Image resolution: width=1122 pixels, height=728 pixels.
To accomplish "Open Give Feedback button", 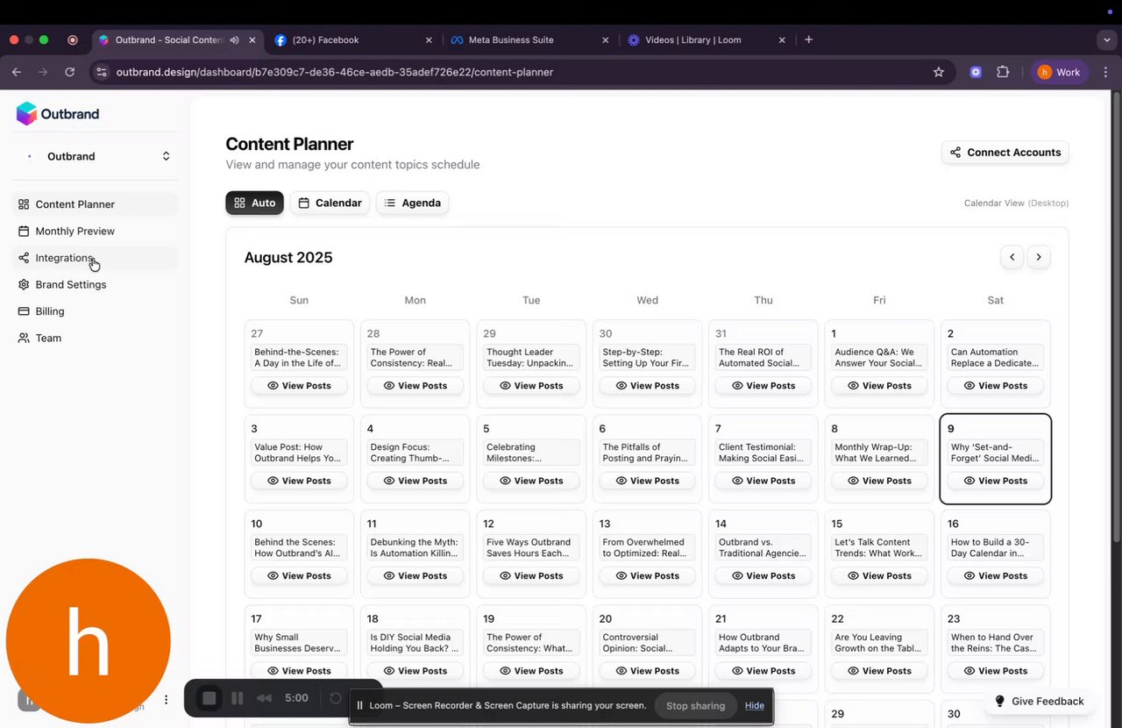I will (1039, 702).
